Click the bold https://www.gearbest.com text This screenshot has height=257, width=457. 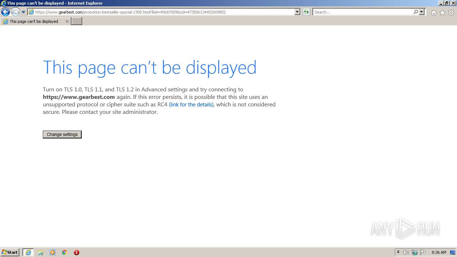(79, 97)
